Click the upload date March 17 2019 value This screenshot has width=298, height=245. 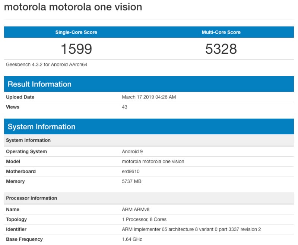pos(149,97)
